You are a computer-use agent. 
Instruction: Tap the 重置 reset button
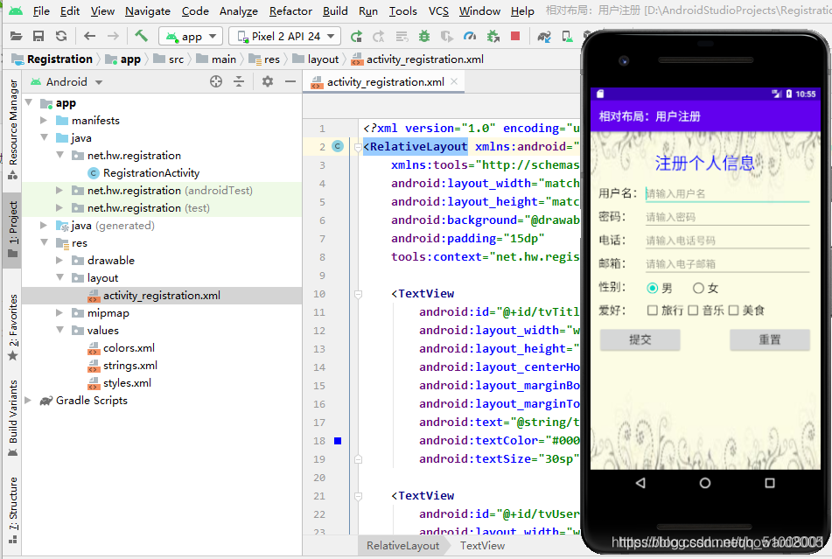769,339
